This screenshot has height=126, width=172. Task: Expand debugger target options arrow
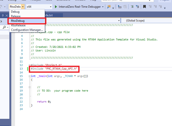[x=103, y=6]
